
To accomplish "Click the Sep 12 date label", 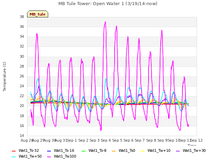I will coord(197,141).
